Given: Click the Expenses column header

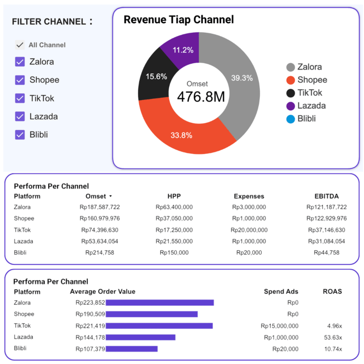Looking at the screenshot, I should 248,197.
